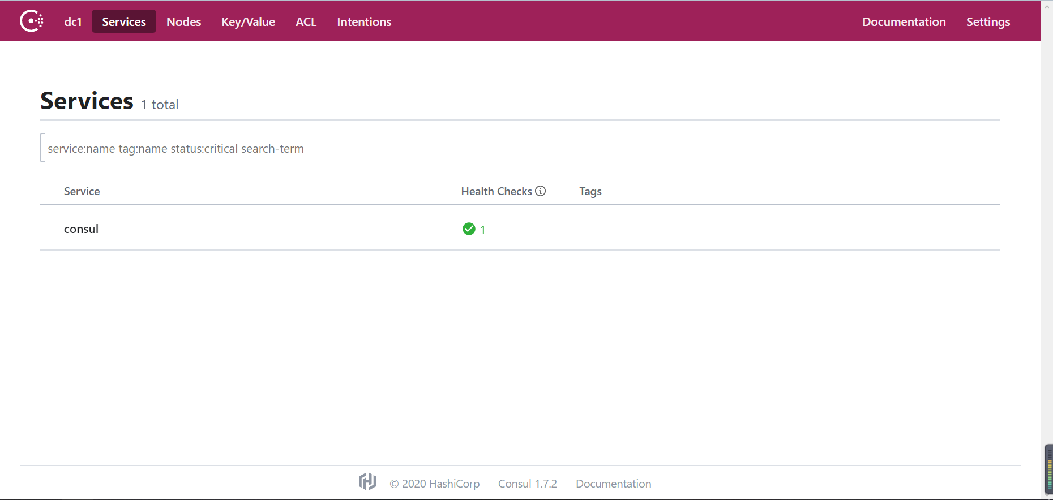Click the Health Checks column header

(496, 191)
